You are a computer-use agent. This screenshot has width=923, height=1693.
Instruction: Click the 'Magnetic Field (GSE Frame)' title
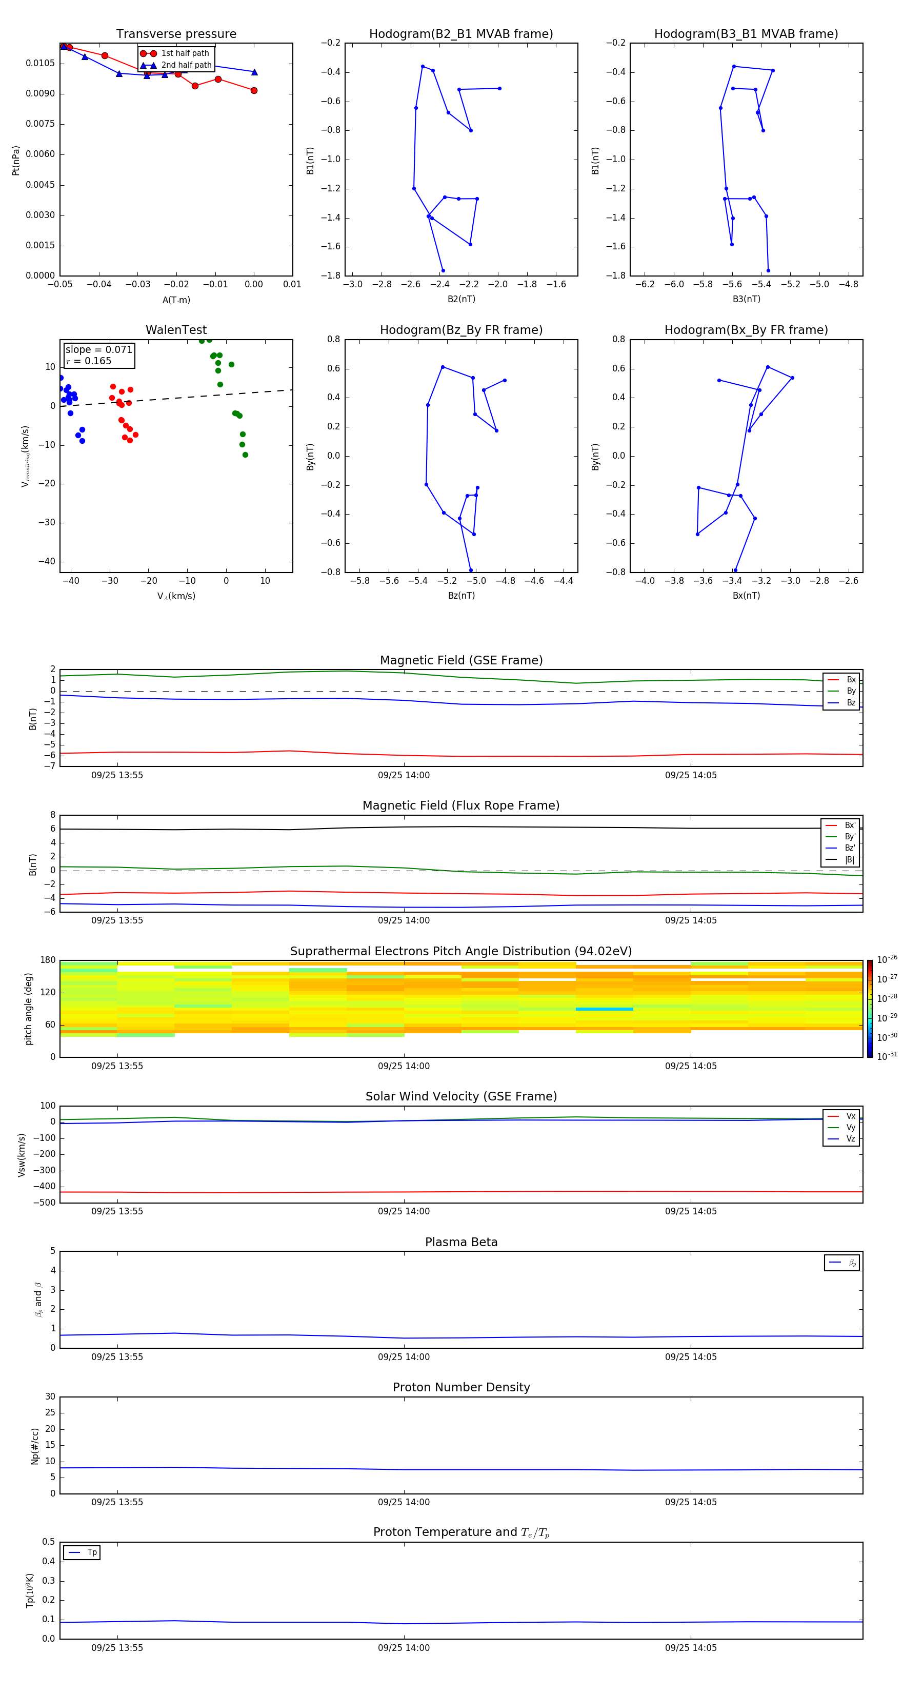[461, 660]
